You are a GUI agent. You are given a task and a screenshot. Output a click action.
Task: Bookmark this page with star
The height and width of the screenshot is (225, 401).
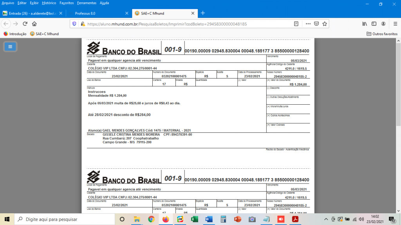pos(325,24)
